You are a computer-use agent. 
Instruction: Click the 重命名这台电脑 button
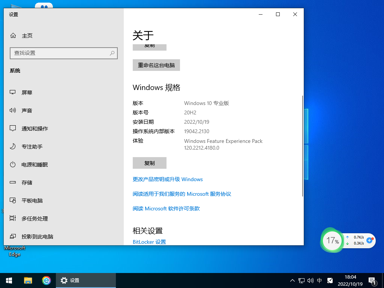point(156,65)
